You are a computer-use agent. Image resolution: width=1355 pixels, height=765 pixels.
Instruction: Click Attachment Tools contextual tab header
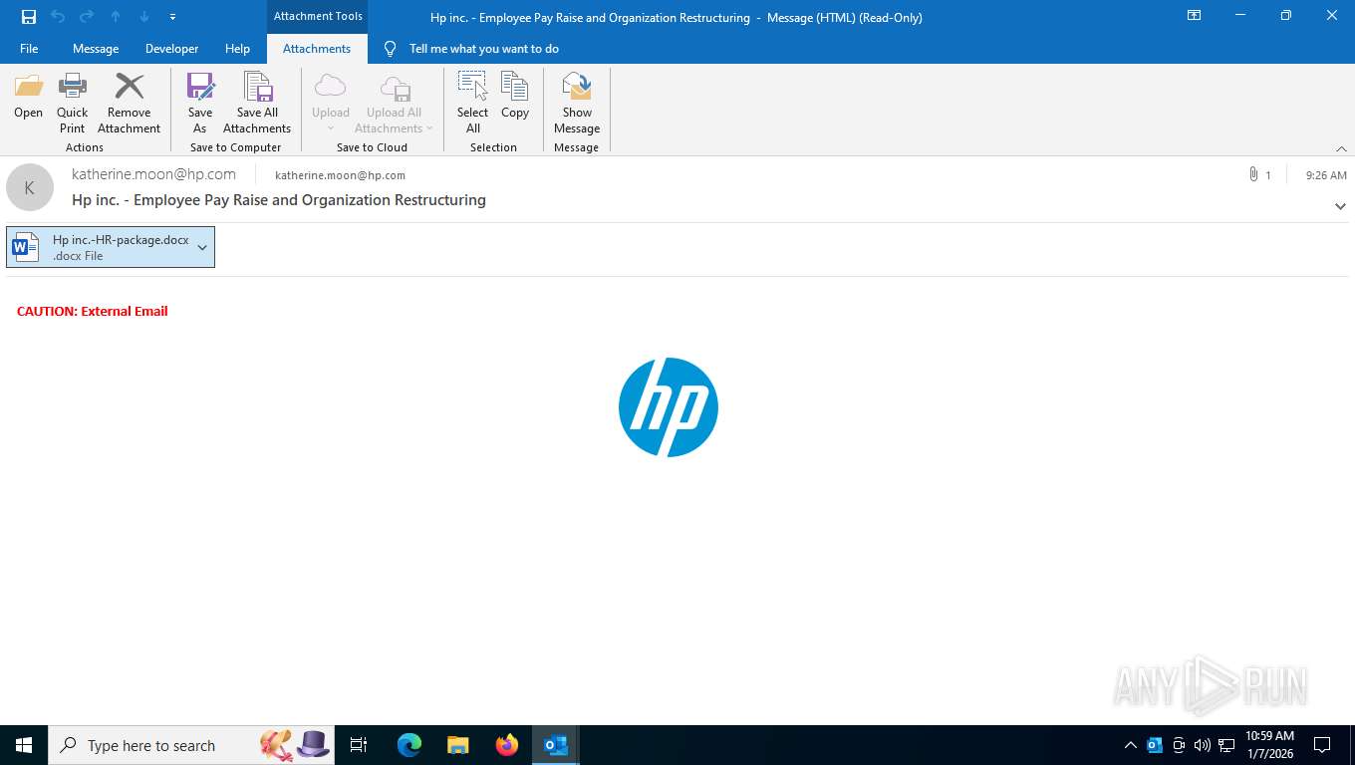[318, 16]
